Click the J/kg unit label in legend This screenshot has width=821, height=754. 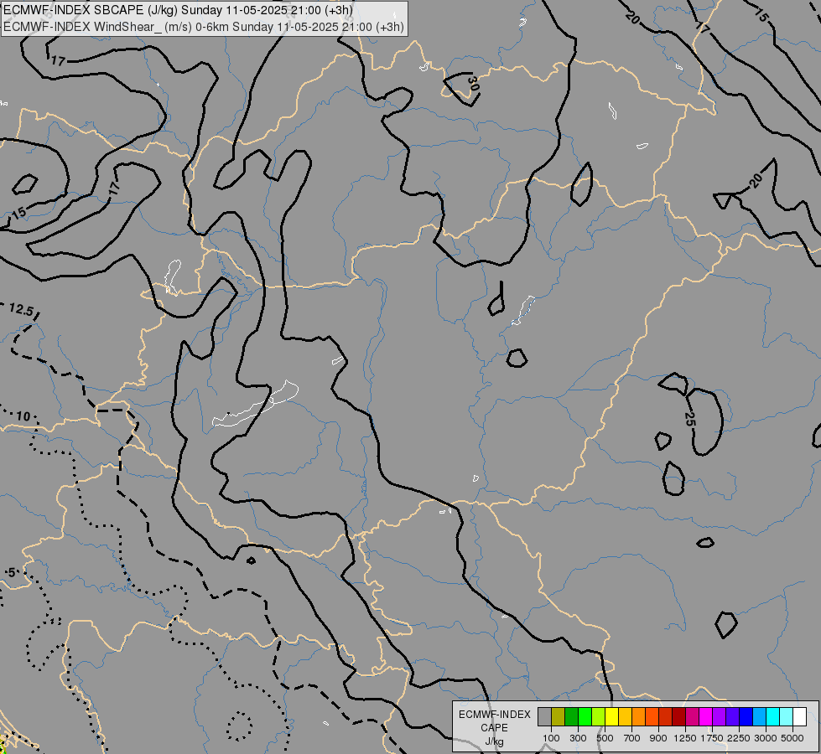[494, 741]
